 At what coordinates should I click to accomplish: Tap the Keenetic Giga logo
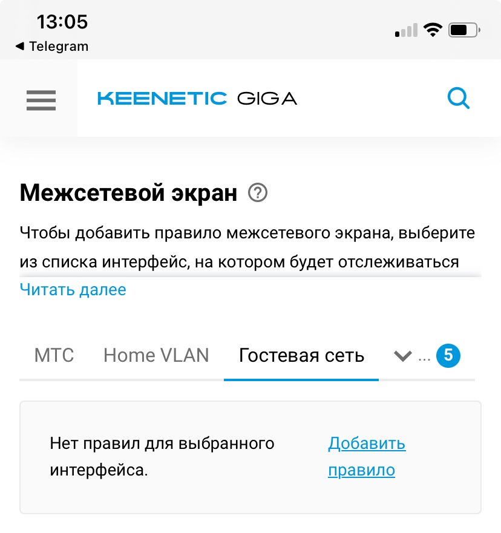[197, 98]
